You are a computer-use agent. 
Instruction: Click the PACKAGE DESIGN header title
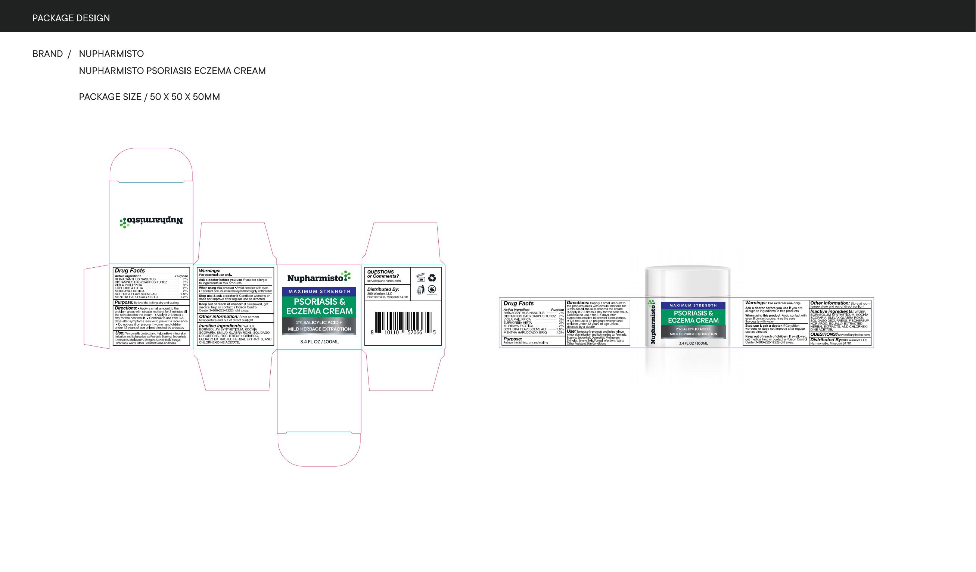coord(71,18)
